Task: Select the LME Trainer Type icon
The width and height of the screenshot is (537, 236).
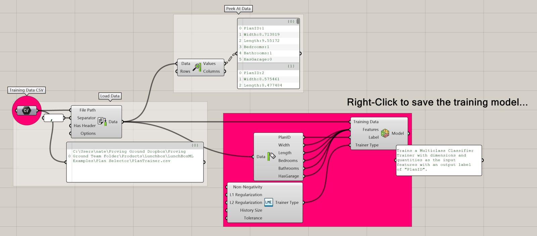Action: pyautogui.click(x=268, y=202)
